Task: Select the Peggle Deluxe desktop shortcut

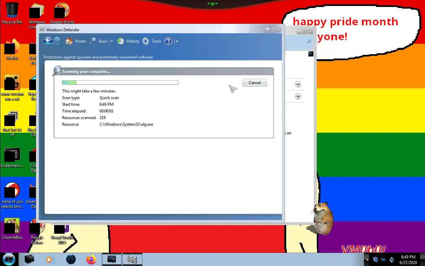Action: pos(37,231)
